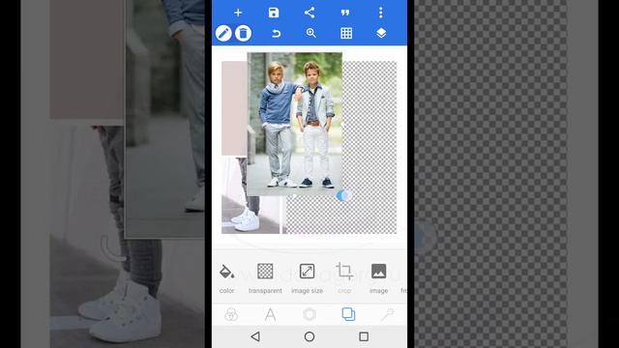Open the layers stack icon
This screenshot has width=619, height=348.
pos(381,33)
